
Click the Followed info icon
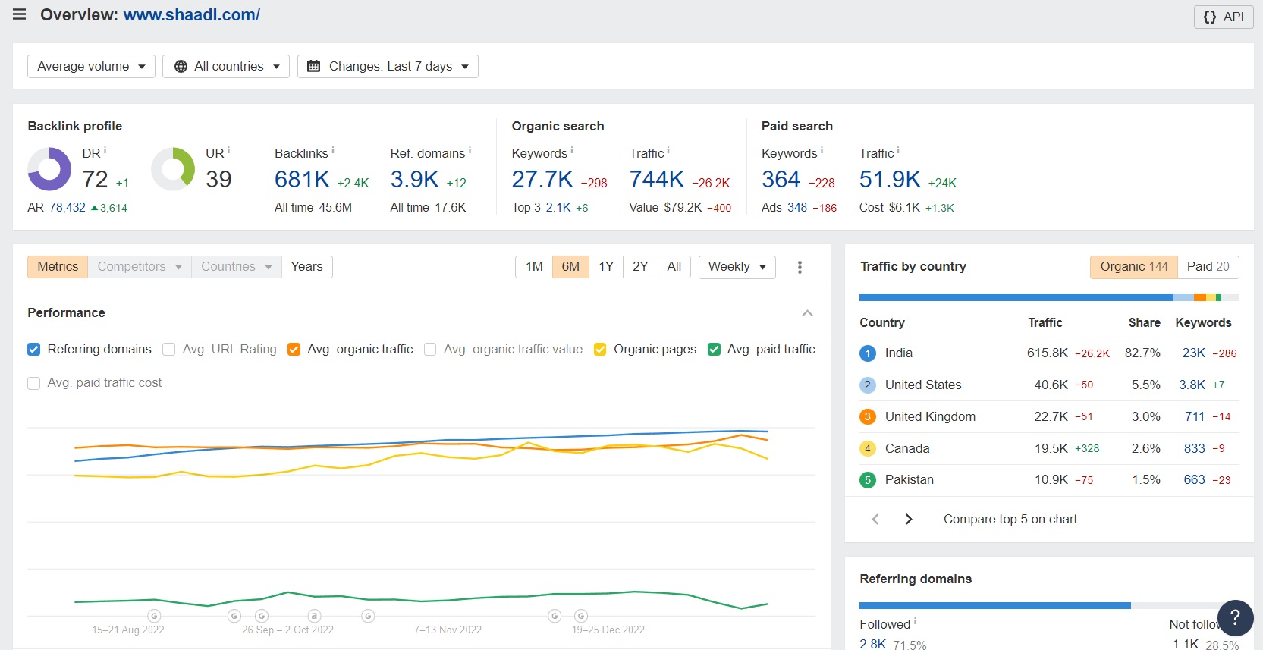click(x=915, y=621)
